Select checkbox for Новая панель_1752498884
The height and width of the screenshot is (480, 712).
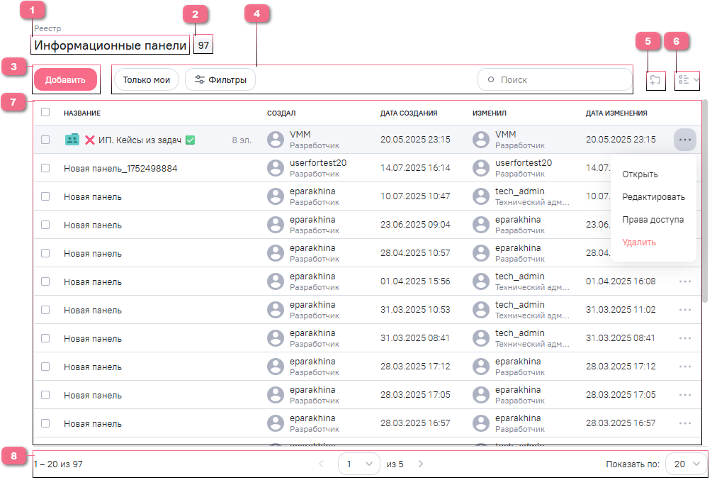coord(45,168)
